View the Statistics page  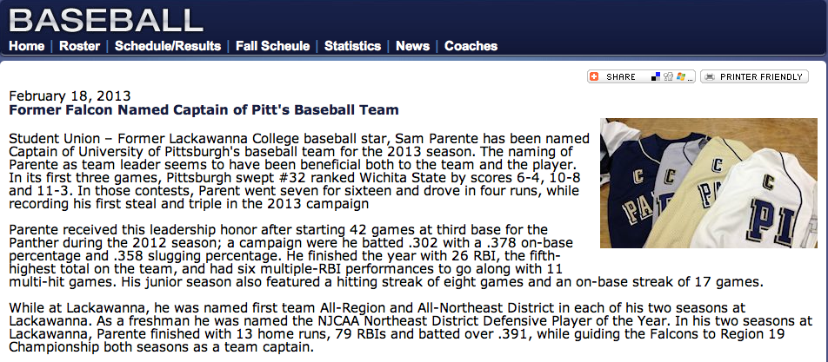click(x=352, y=46)
